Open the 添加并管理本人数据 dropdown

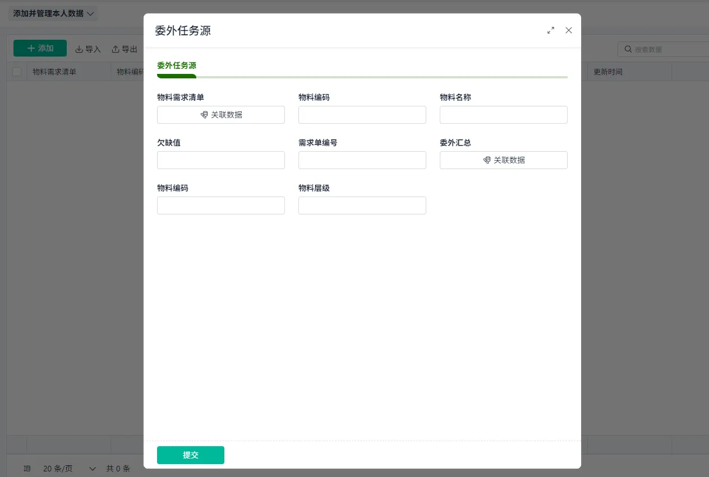tap(53, 13)
